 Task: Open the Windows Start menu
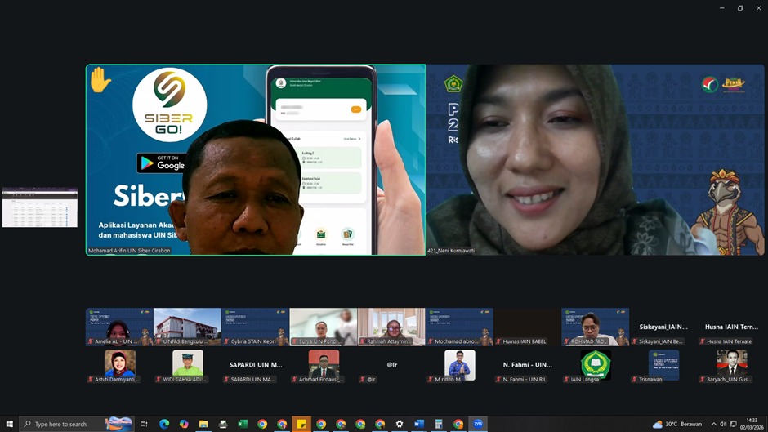click(x=10, y=424)
